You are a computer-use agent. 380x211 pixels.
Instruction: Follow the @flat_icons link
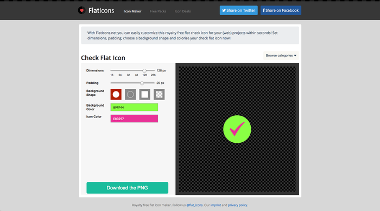(x=194, y=205)
